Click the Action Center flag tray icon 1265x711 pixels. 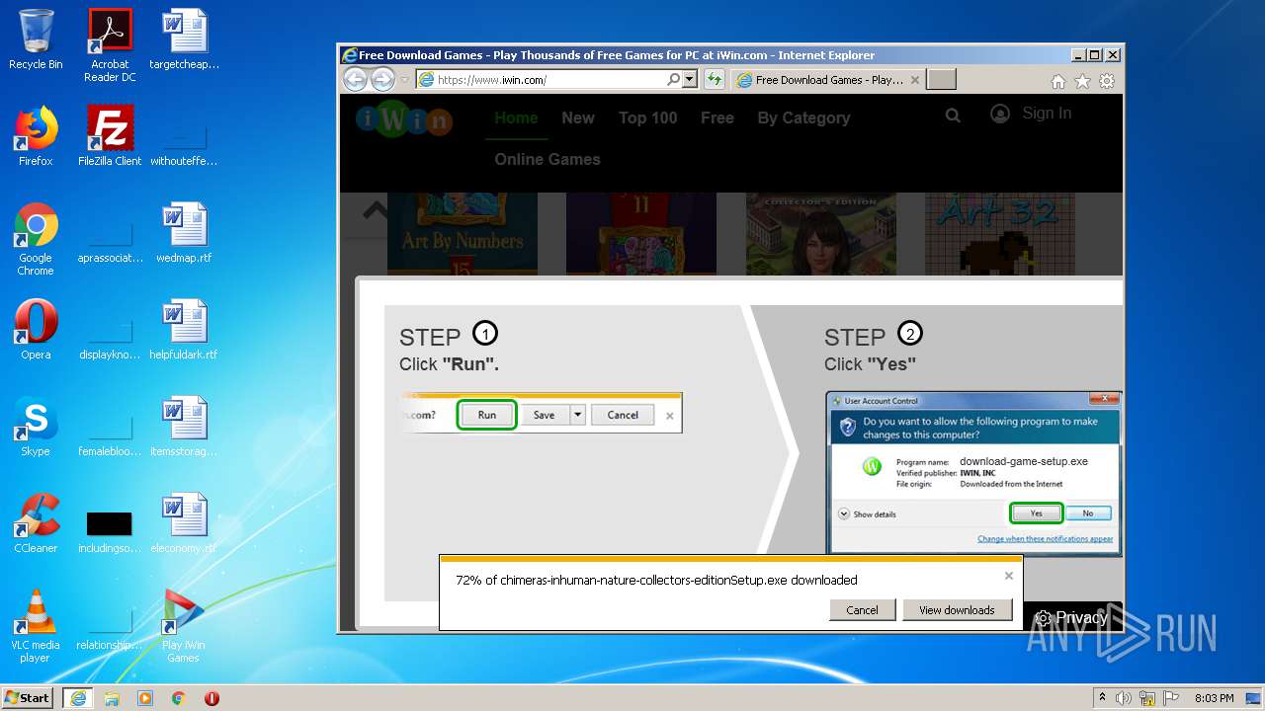point(1170,698)
